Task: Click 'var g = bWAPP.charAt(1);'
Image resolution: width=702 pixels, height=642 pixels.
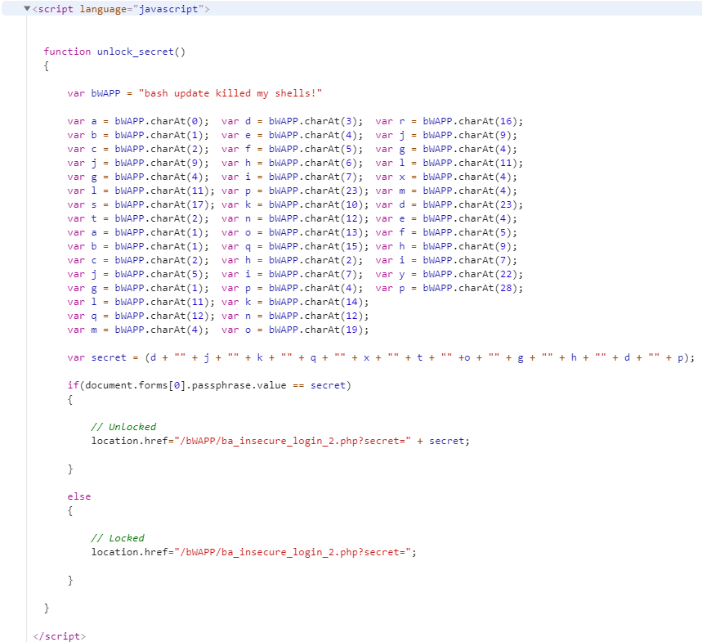Action: click(x=138, y=288)
